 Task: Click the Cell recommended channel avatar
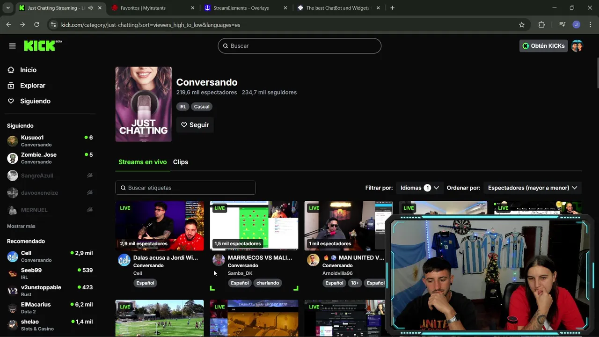(13, 256)
